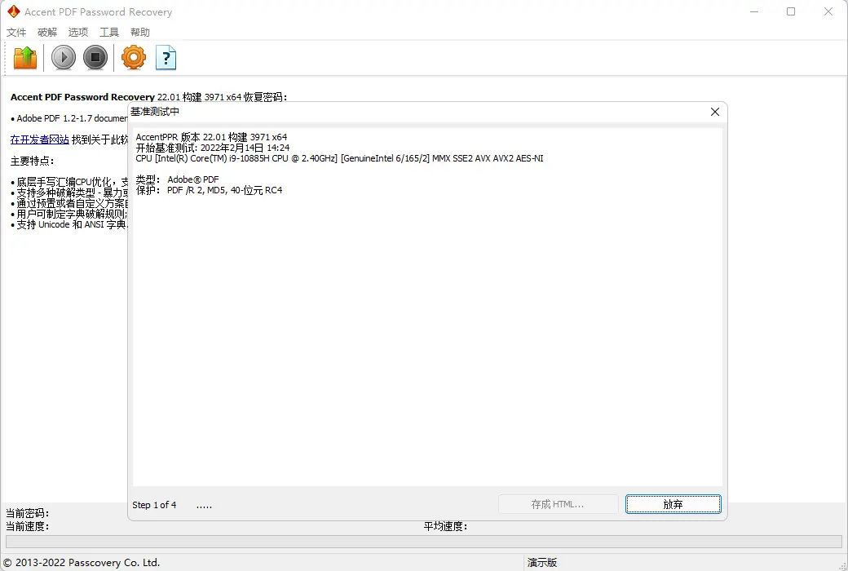This screenshot has width=848, height=571.
Task: Close the 基准测试中 dialog
Action: [x=715, y=112]
